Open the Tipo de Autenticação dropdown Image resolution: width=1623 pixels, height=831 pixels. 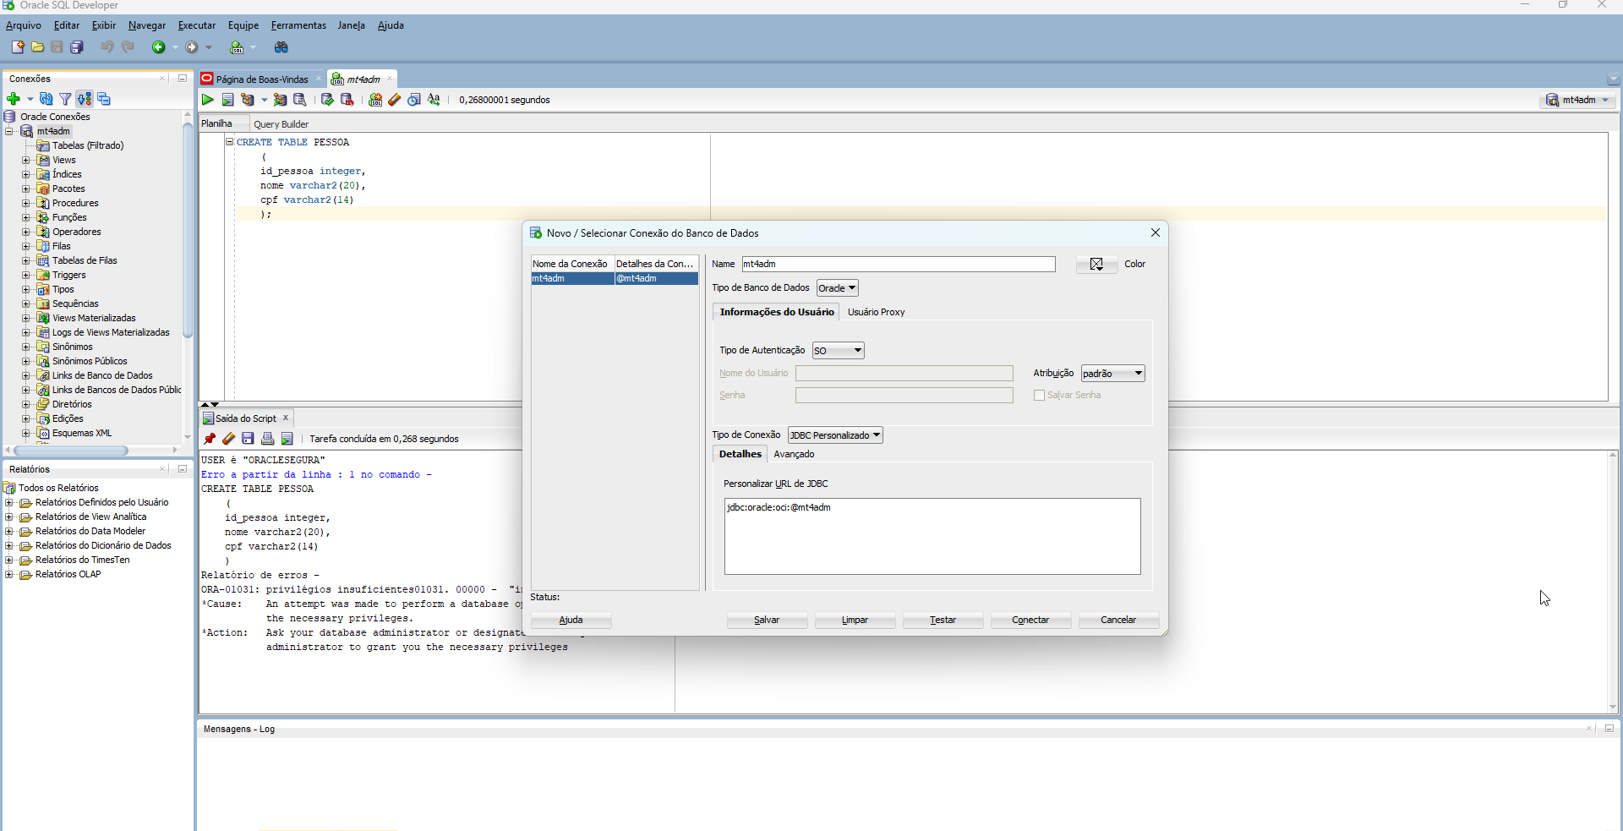click(838, 350)
